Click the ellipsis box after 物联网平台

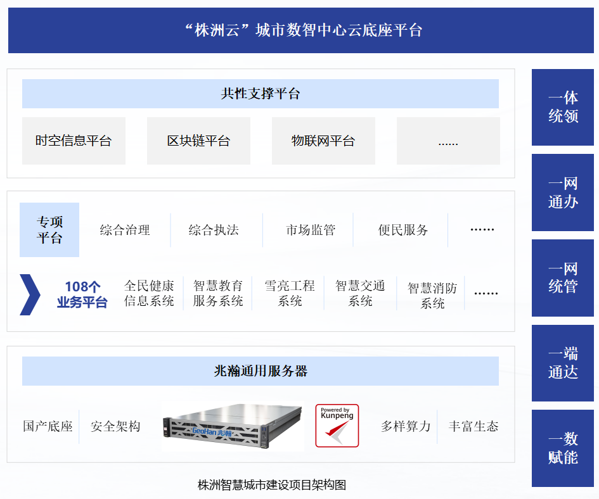(449, 141)
